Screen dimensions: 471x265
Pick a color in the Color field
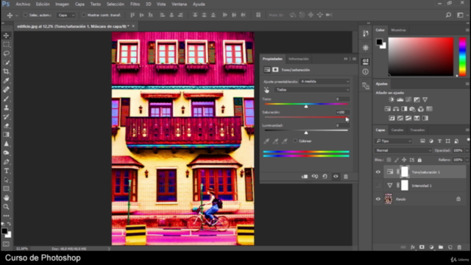421,57
